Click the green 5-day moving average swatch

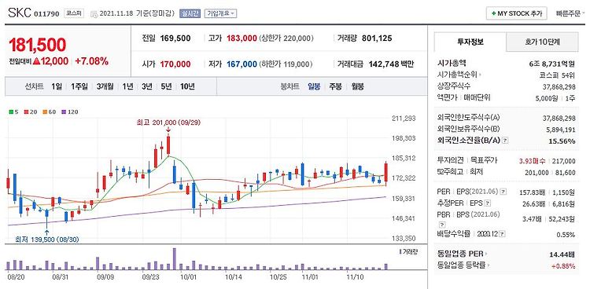(x=12, y=112)
